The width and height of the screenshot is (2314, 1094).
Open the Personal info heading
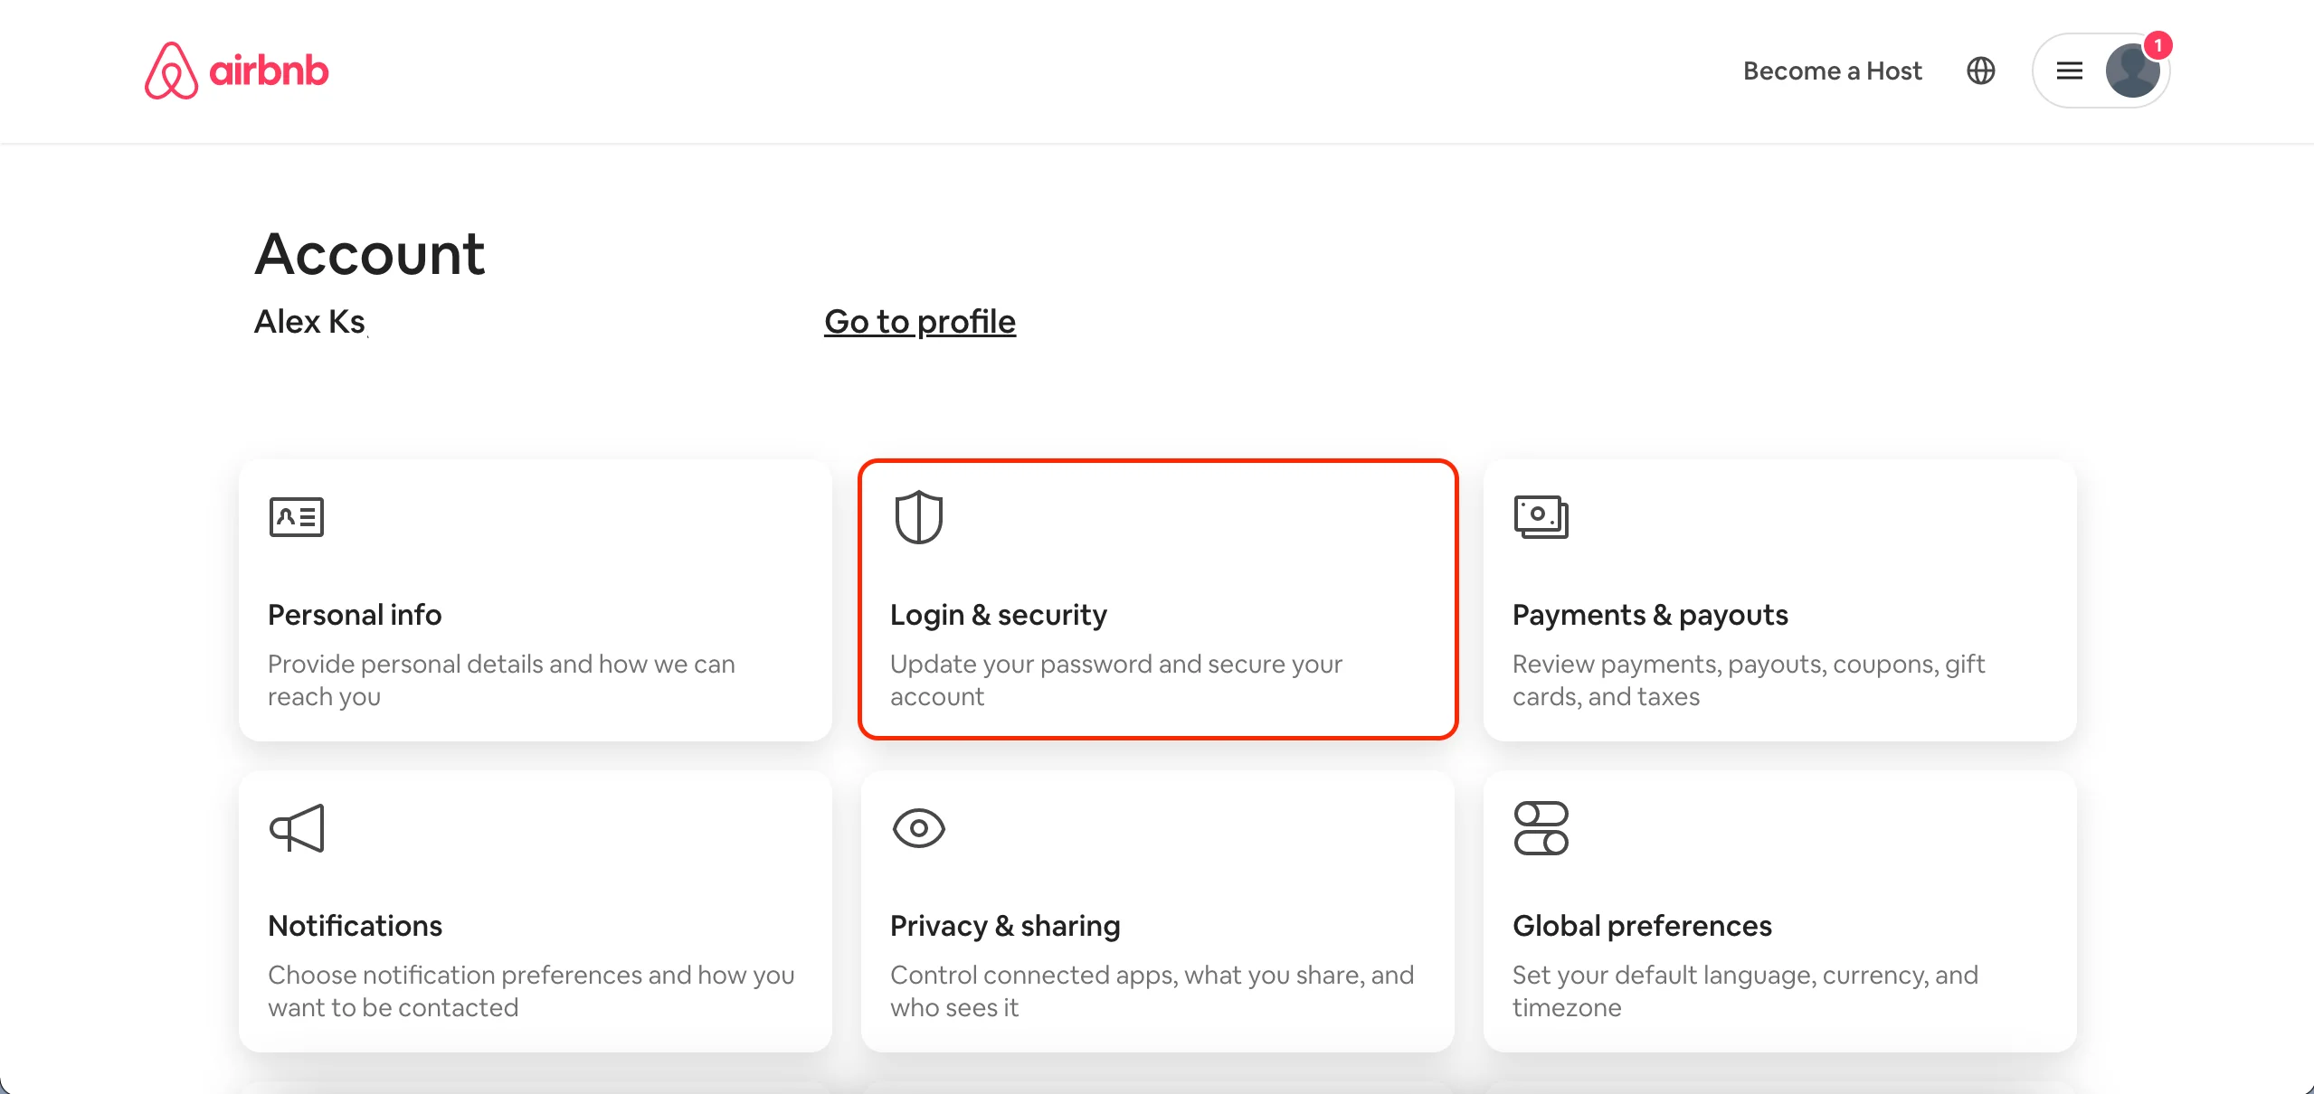[x=355, y=615]
